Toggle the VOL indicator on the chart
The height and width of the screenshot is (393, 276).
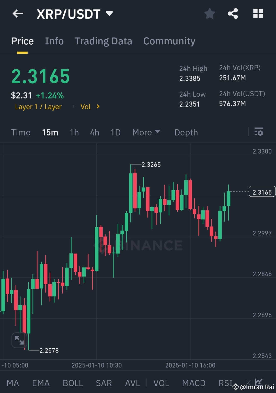161,383
